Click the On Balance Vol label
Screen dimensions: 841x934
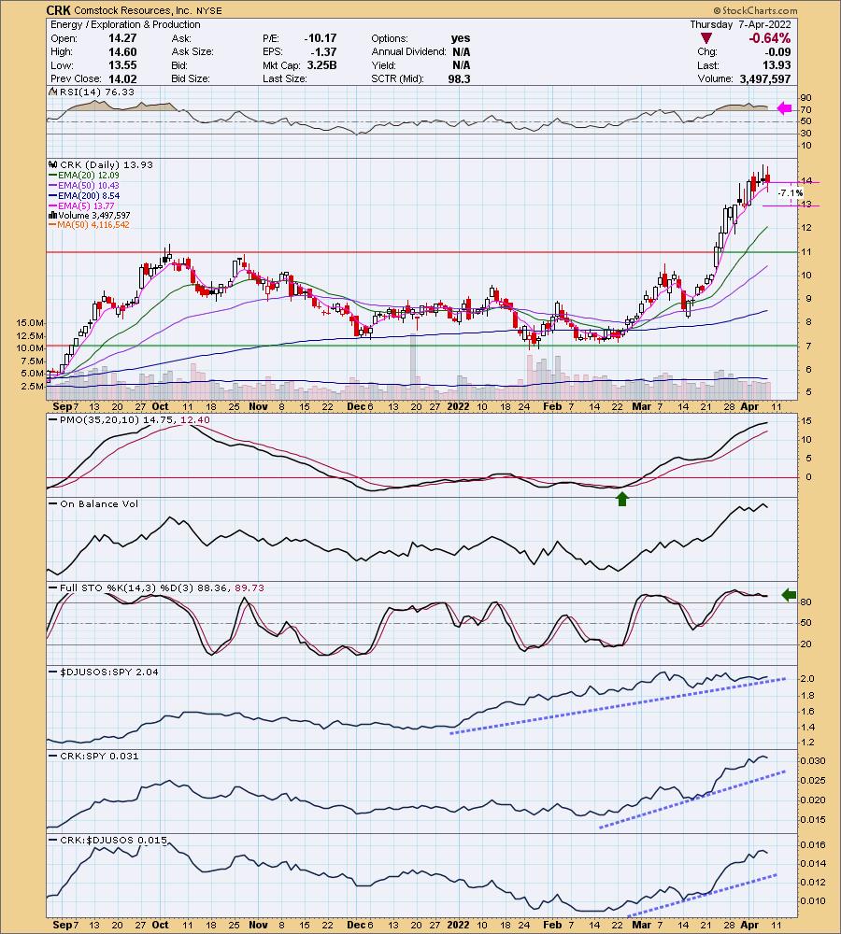click(x=99, y=504)
